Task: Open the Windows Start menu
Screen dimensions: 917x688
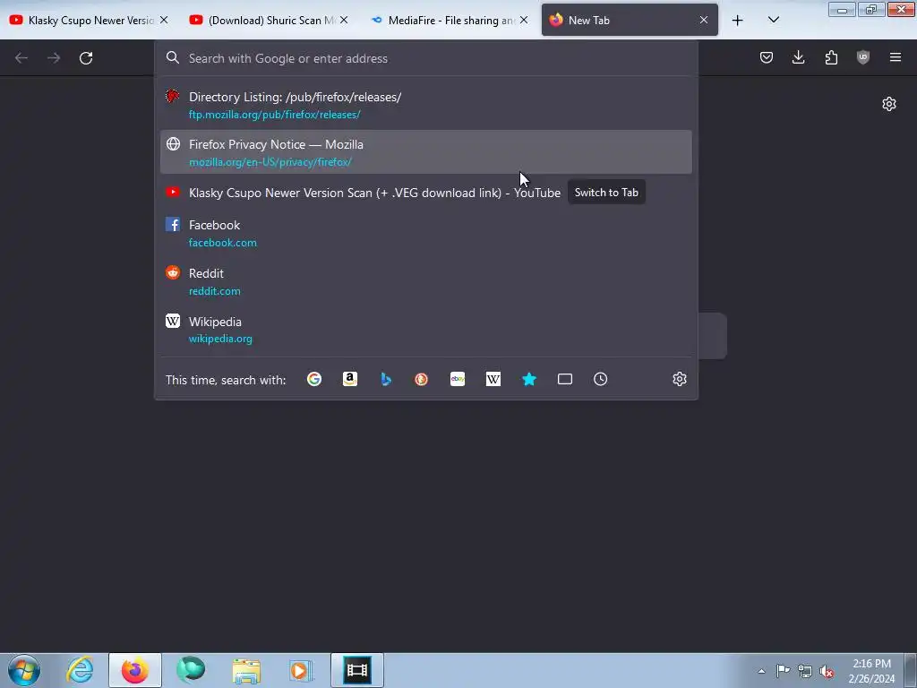Action: (x=24, y=670)
